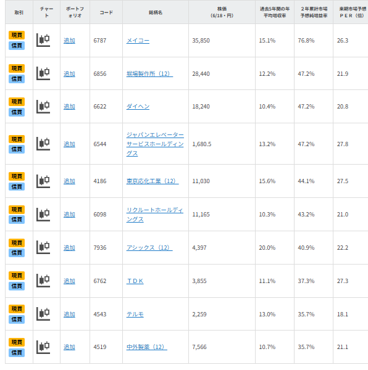The height and width of the screenshot is (370, 368).
Task: Click the 信買 button for リクルートホールディングス
Action: click(x=17, y=220)
